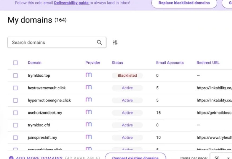This screenshot has width=232, height=159.
Task: Sort by Email Accounts column header
Action: click(x=170, y=63)
